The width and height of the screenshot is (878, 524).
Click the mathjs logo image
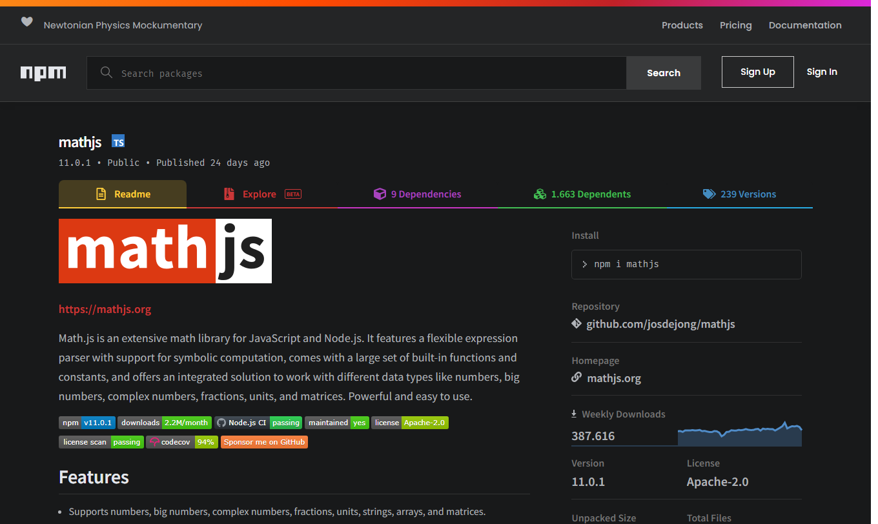[x=165, y=251]
